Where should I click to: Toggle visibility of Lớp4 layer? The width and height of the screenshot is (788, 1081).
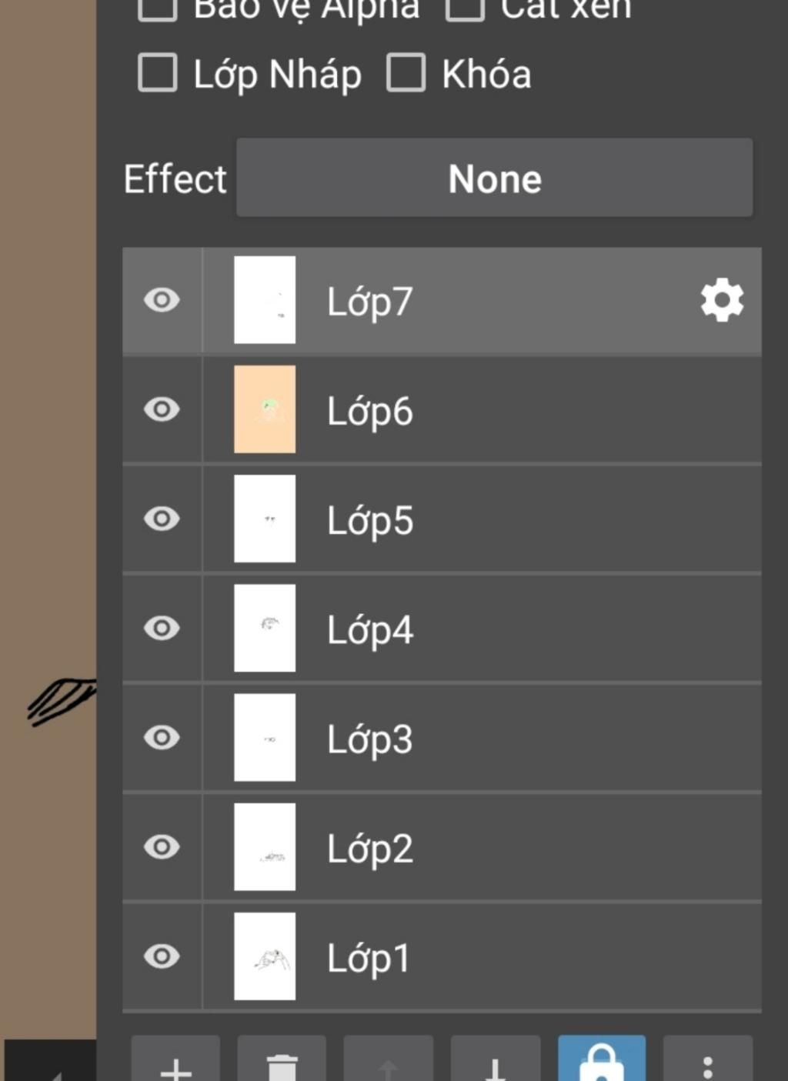pos(162,628)
